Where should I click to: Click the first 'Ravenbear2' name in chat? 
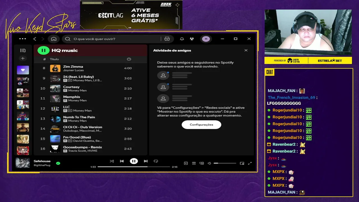[284, 144]
